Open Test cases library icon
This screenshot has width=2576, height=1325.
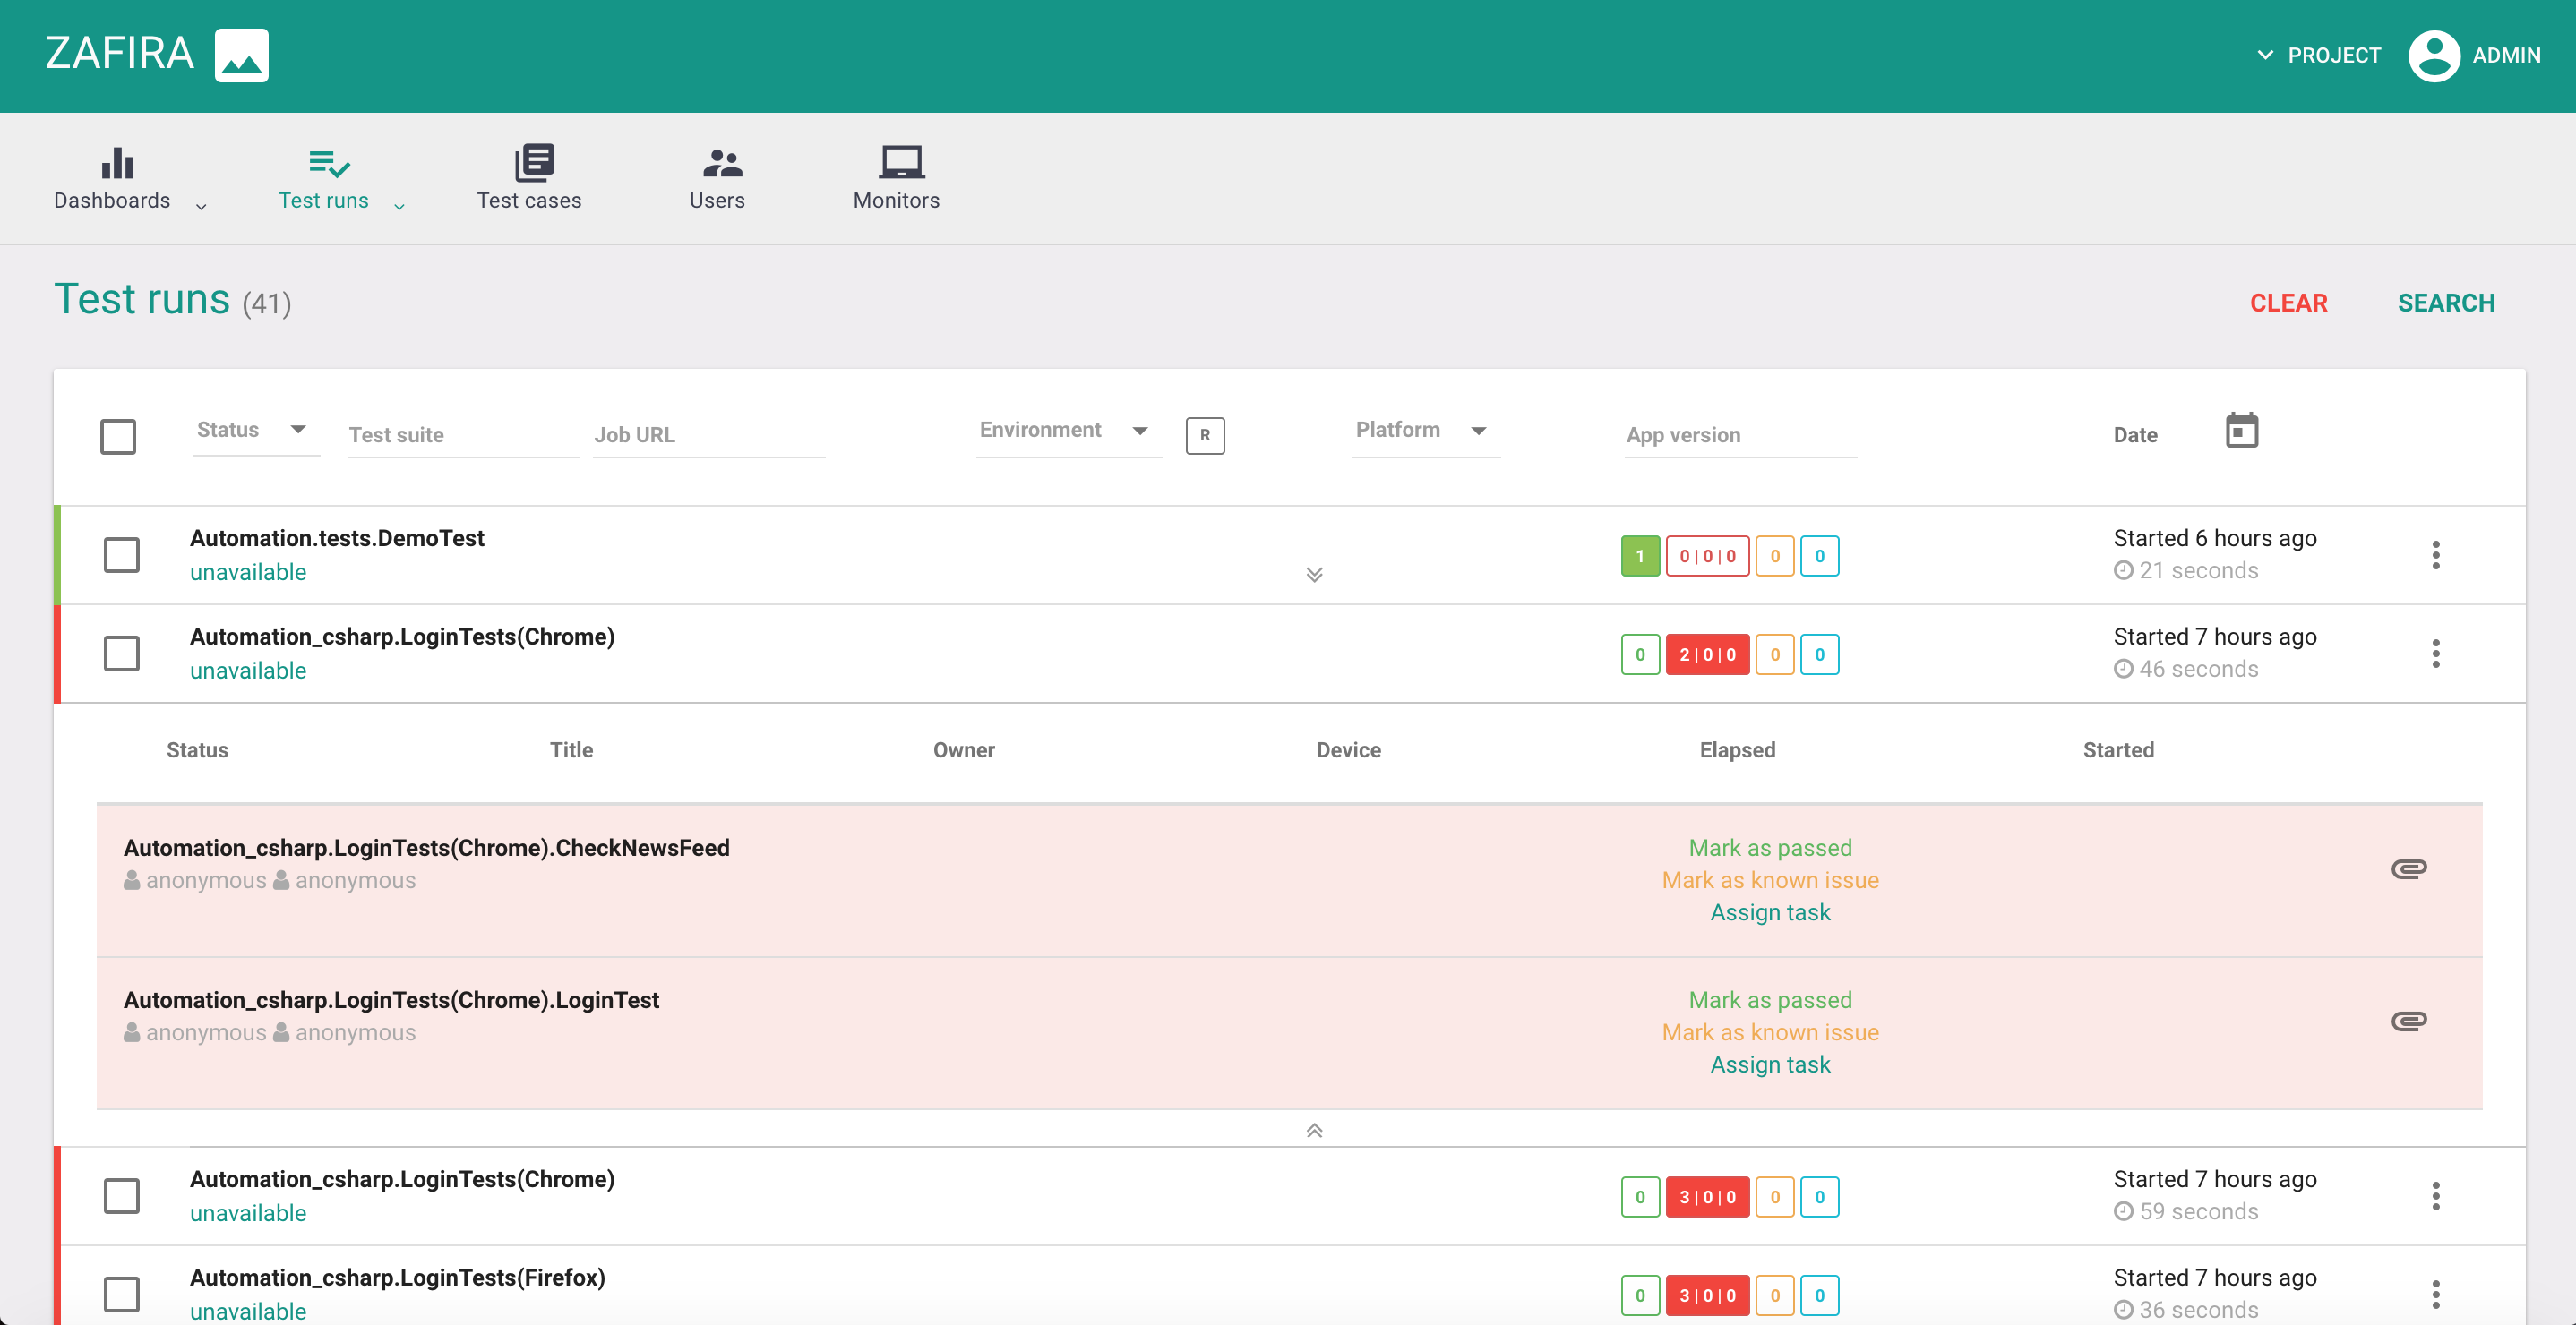pyautogui.click(x=534, y=163)
